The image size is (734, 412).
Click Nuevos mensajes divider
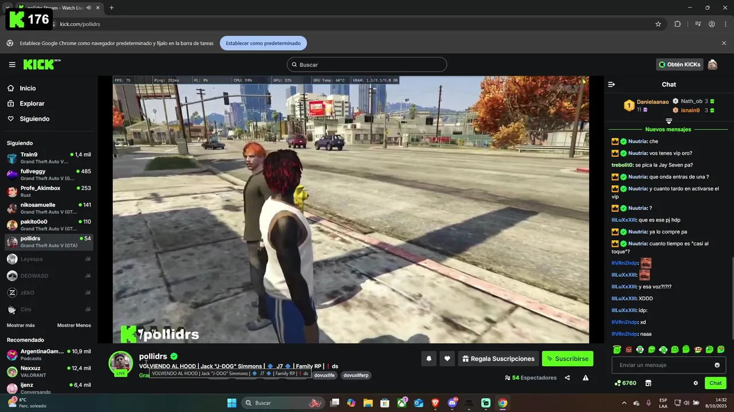tap(668, 129)
